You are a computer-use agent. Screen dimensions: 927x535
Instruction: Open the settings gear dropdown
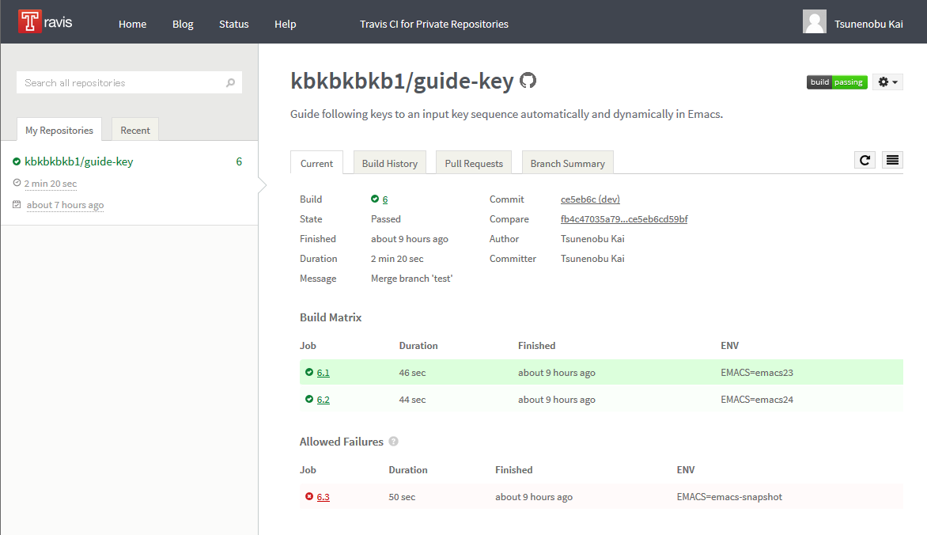pyautogui.click(x=887, y=82)
